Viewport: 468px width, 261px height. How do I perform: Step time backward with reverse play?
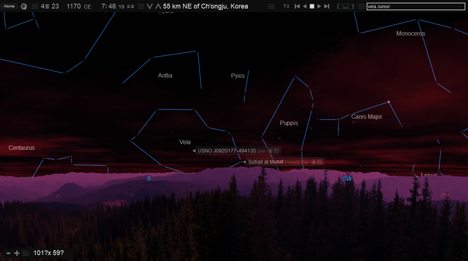point(305,6)
